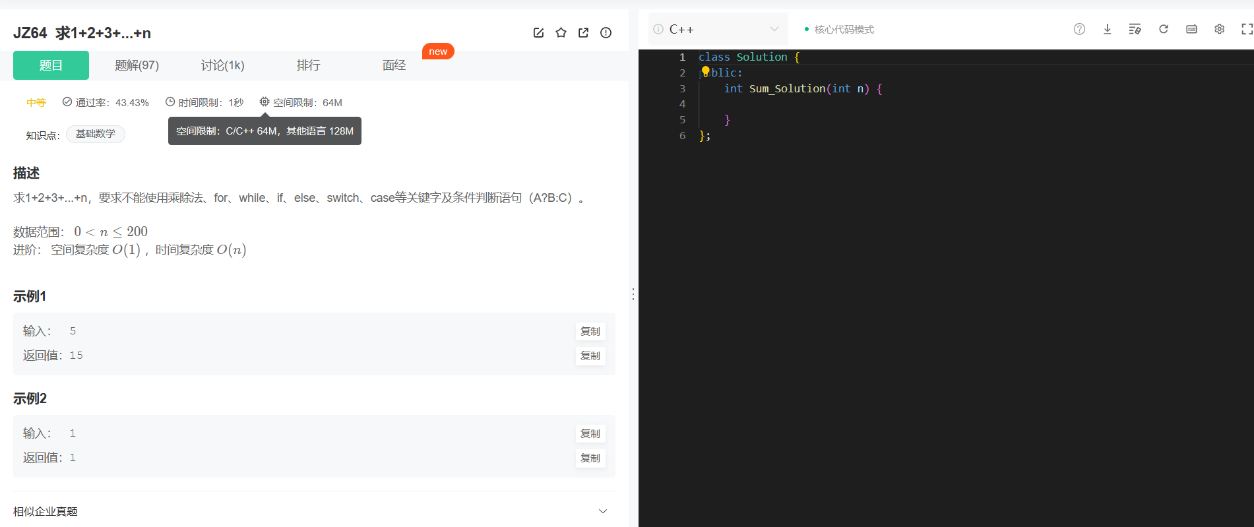This screenshot has height=527, width=1254.
Task: Toggle the 核心代码模式 indicator
Action: tap(839, 29)
